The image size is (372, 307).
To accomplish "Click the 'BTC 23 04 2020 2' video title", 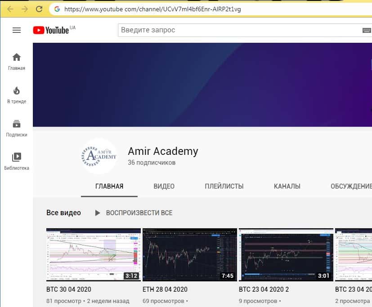I will 264,289.
